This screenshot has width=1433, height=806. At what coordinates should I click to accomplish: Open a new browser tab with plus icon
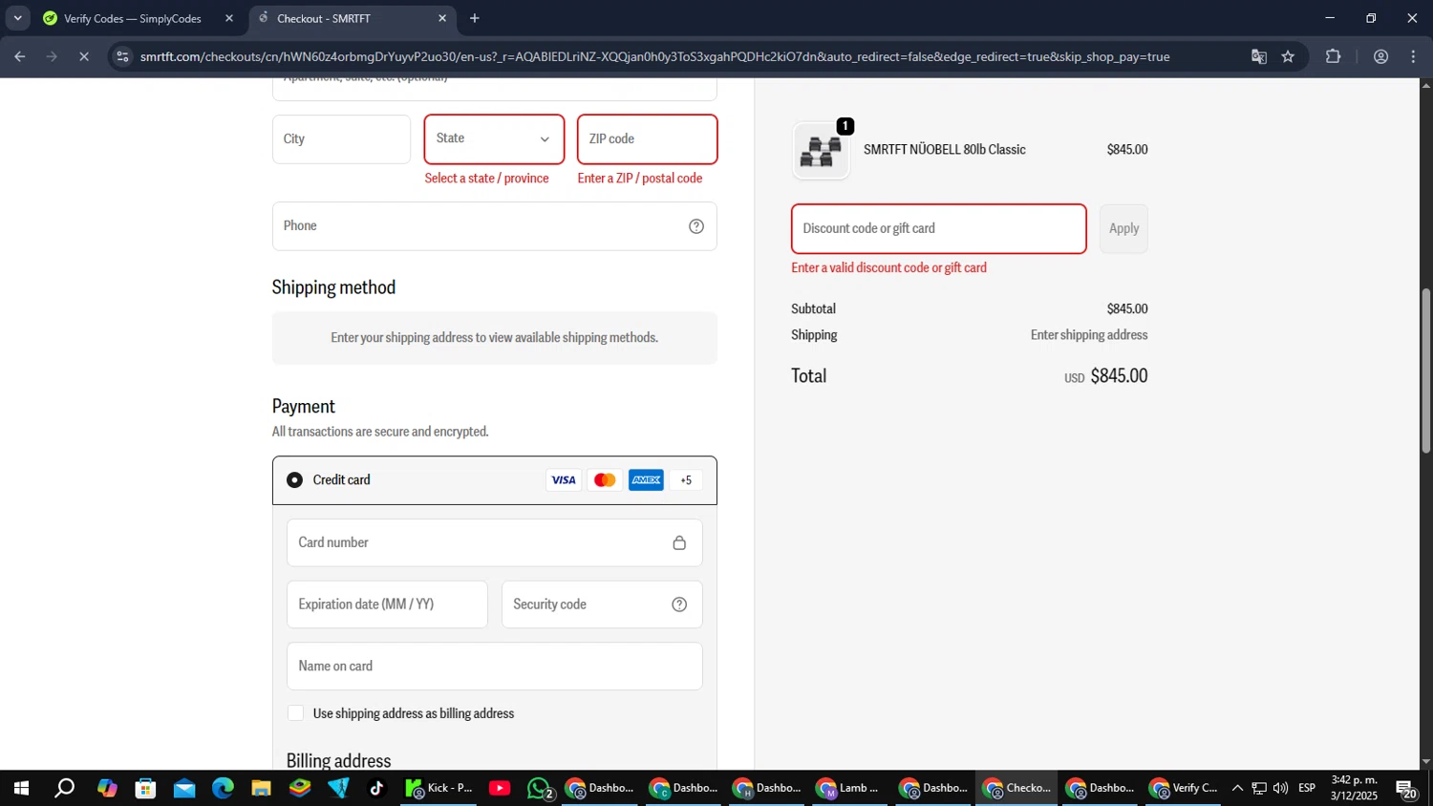[475, 18]
